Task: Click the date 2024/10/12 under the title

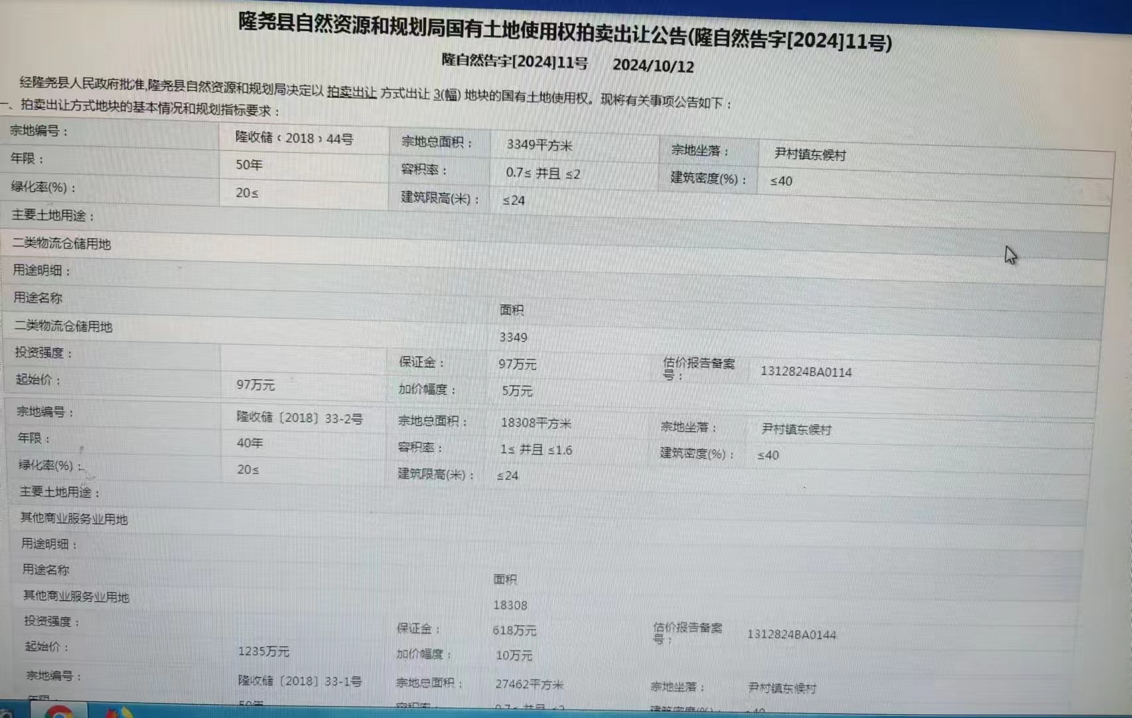Action: pos(653,66)
